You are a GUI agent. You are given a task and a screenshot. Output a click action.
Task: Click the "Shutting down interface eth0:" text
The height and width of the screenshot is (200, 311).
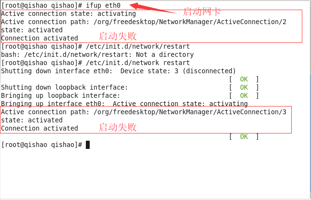(57, 71)
